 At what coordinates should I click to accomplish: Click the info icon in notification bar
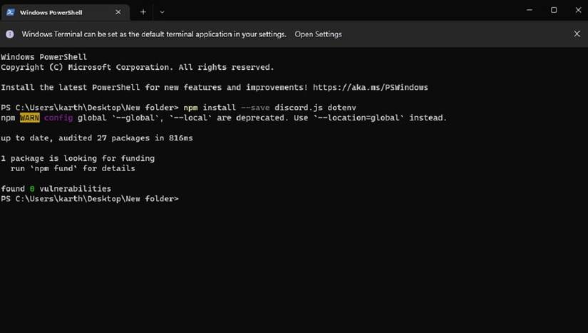pyautogui.click(x=10, y=34)
